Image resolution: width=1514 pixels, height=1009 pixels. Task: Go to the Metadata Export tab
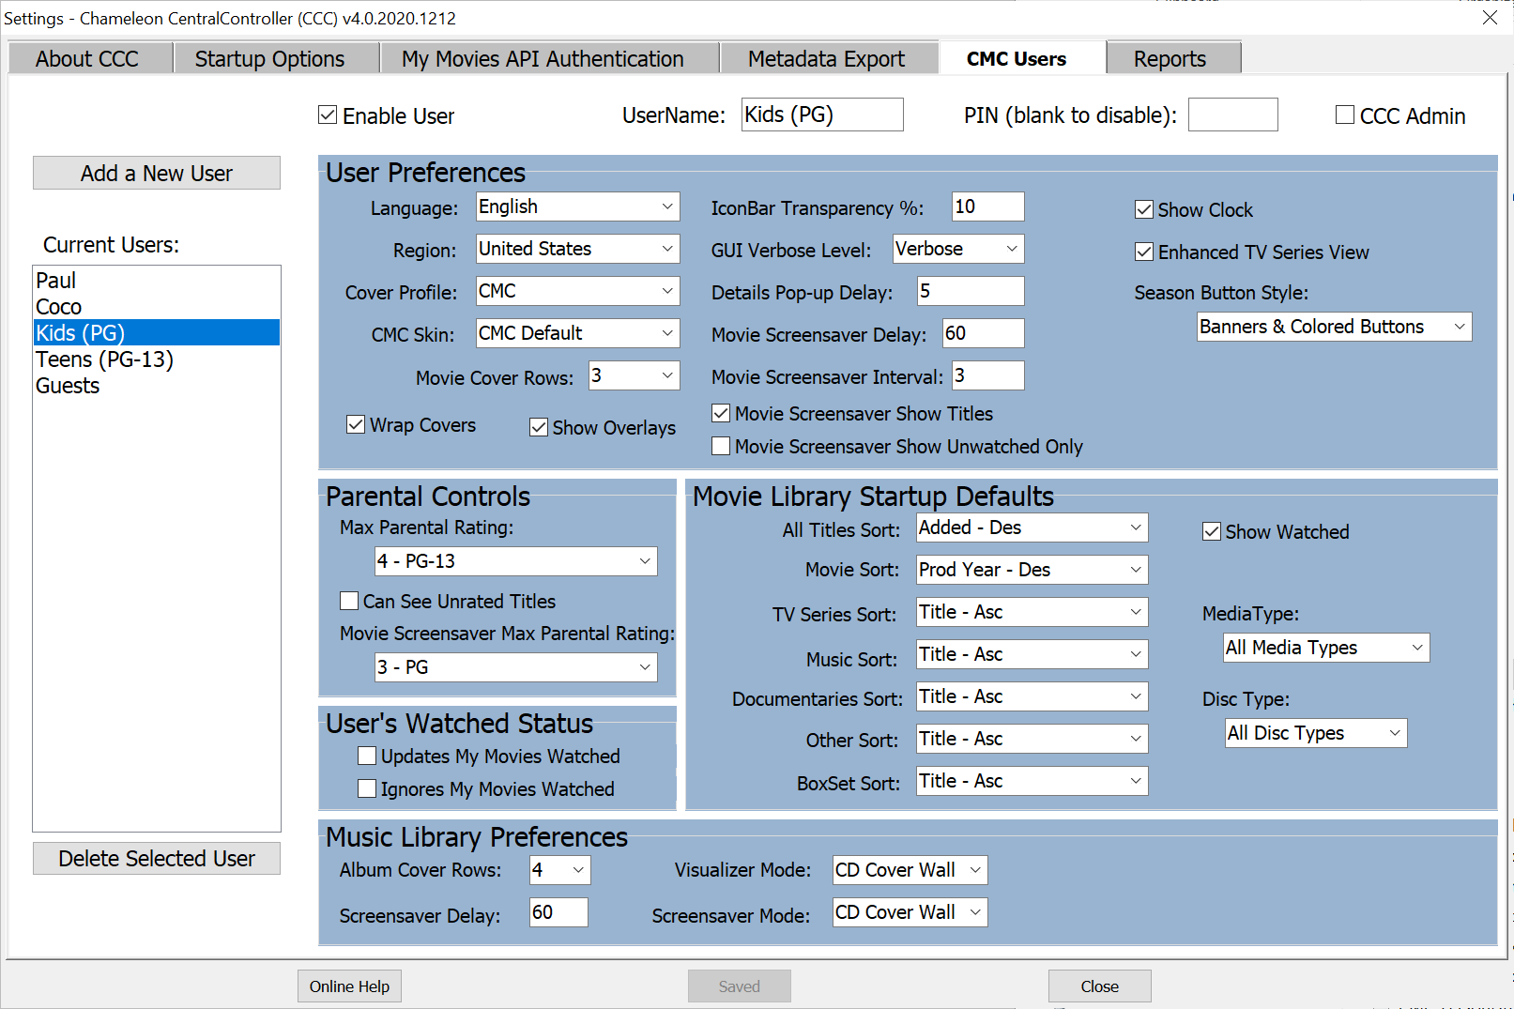pos(828,58)
